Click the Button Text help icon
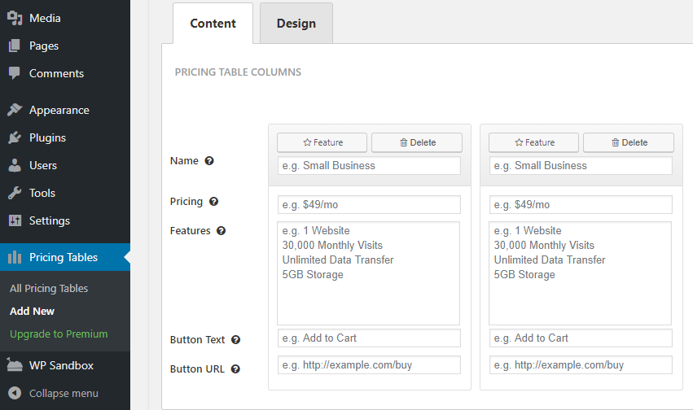Viewport: 693px width, 410px height. click(x=235, y=340)
